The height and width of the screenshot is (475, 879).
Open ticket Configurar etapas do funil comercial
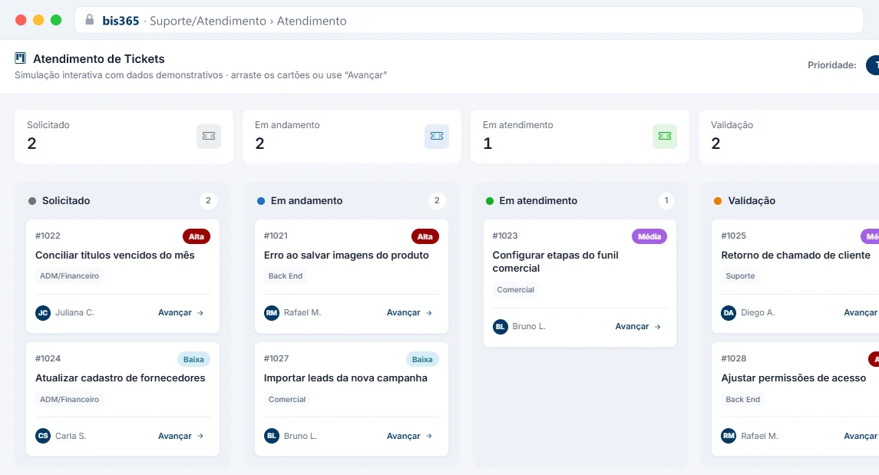555,262
